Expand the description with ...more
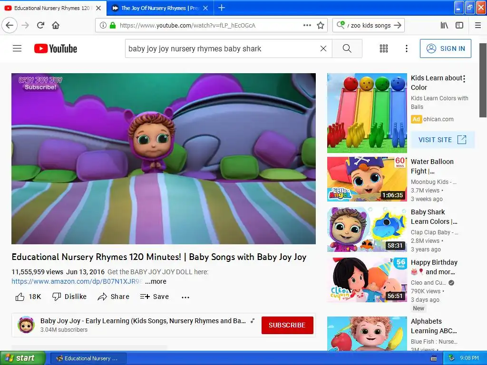Image resolution: width=487 pixels, height=365 pixels. click(x=156, y=281)
